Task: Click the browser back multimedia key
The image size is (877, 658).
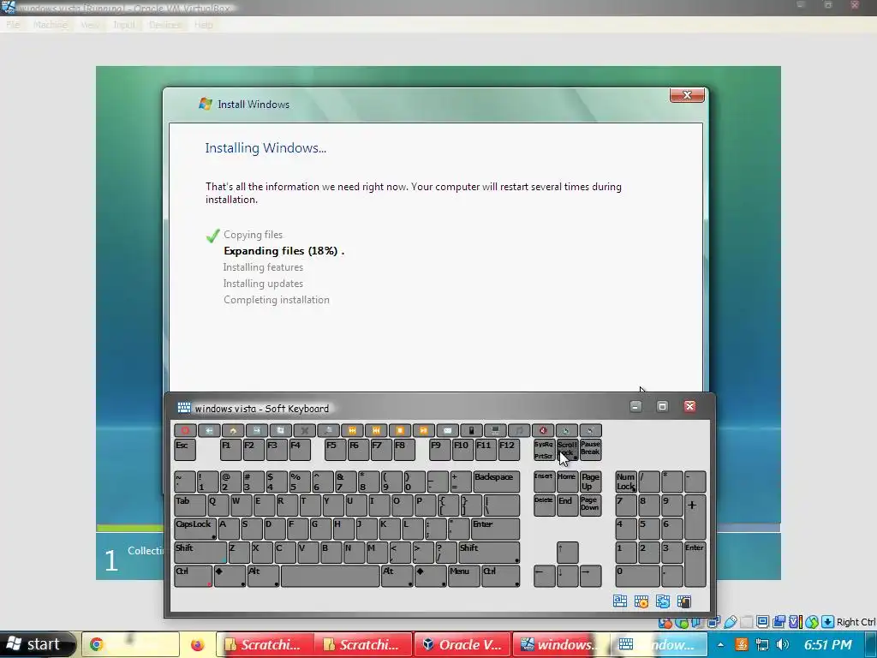Action: click(209, 430)
